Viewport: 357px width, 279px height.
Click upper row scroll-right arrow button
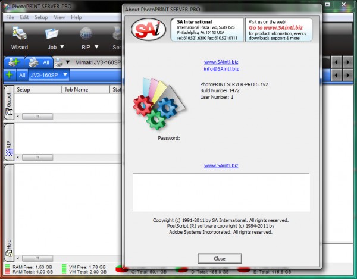(347, 62)
